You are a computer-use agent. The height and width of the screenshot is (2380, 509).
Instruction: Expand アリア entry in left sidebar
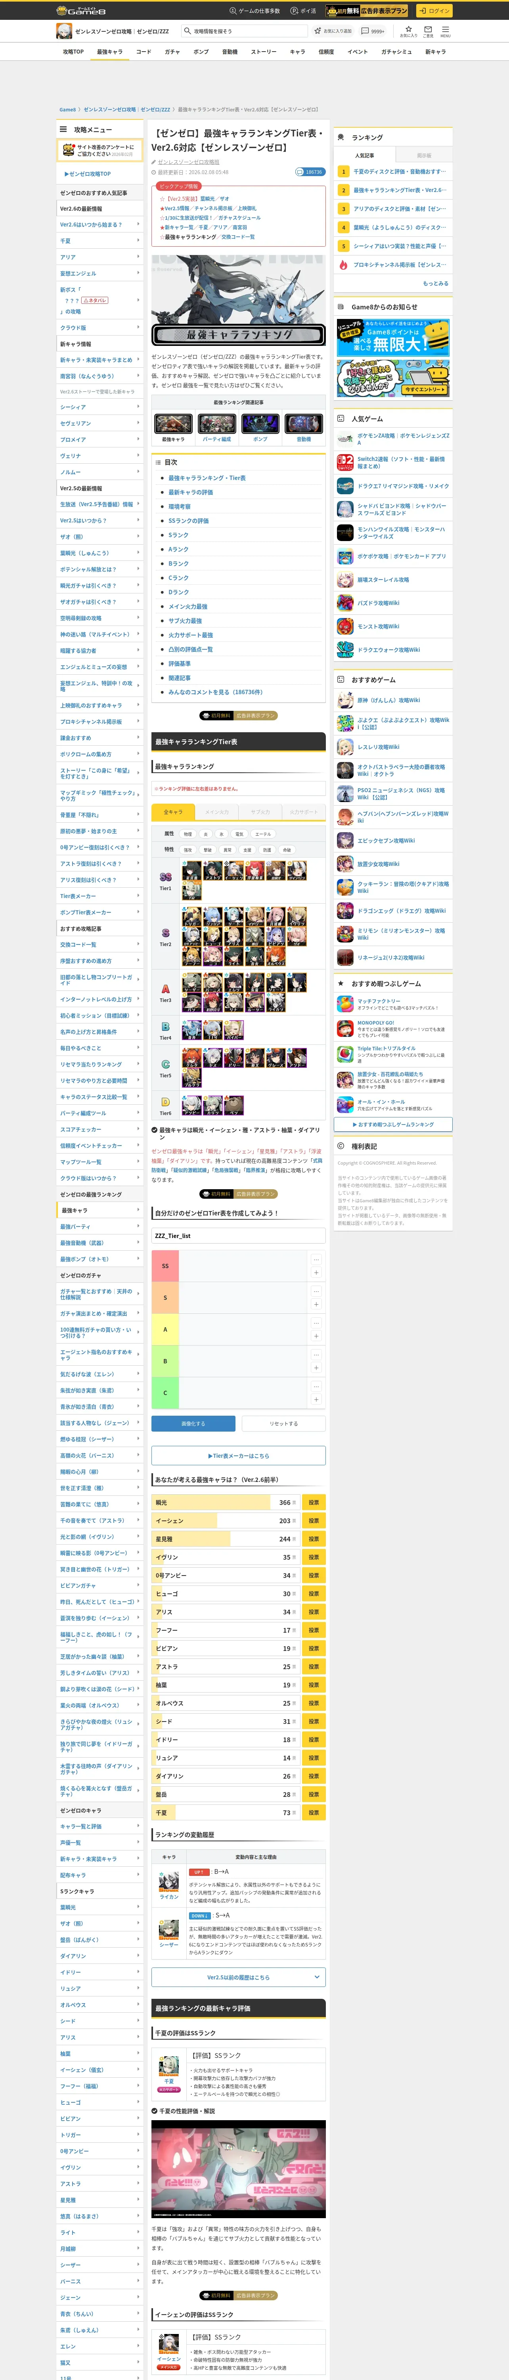(100, 257)
